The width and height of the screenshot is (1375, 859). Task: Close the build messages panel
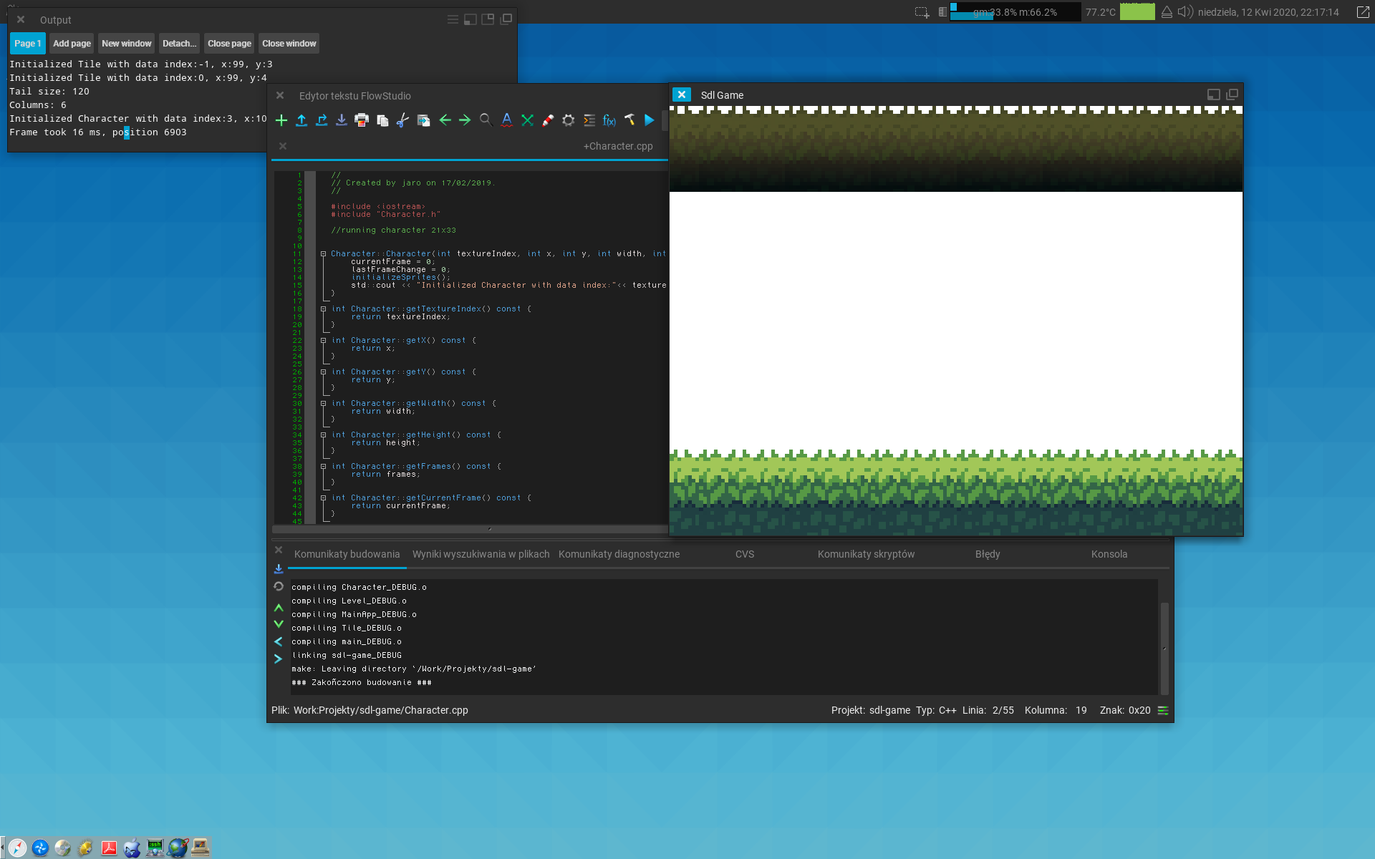tap(279, 550)
